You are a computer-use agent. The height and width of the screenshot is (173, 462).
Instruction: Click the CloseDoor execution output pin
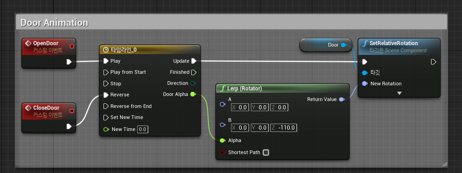click(69, 126)
